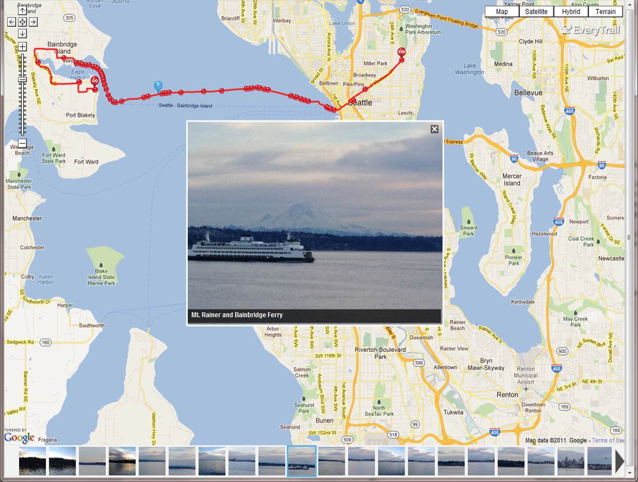The image size is (638, 482).
Task: Pan the map left with the arrow
Action: point(11,22)
